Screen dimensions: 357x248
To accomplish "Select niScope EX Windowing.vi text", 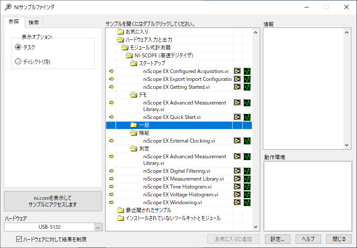I will 173,203.
